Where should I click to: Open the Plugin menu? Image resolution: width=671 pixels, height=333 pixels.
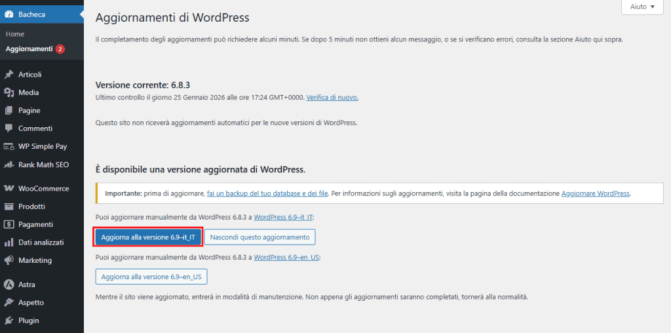click(42, 320)
